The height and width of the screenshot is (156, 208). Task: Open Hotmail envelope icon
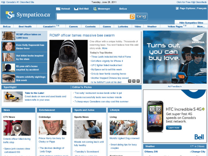click(x=58, y=9)
